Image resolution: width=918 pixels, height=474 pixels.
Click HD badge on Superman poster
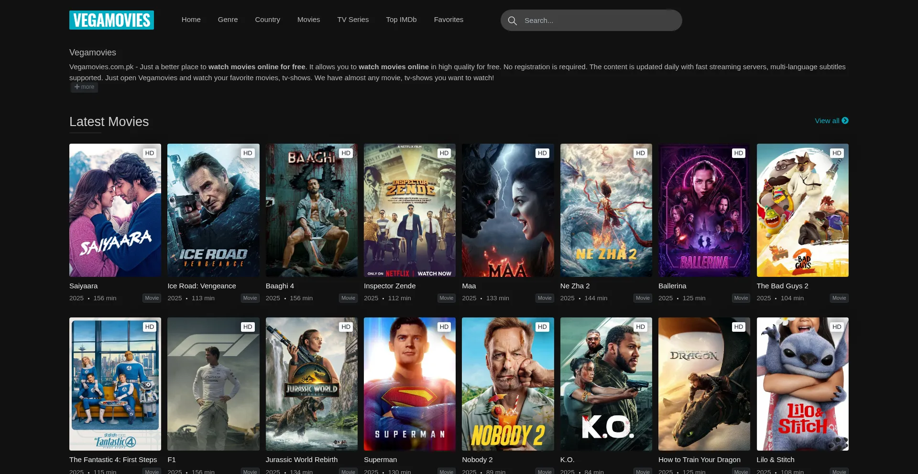click(x=444, y=327)
